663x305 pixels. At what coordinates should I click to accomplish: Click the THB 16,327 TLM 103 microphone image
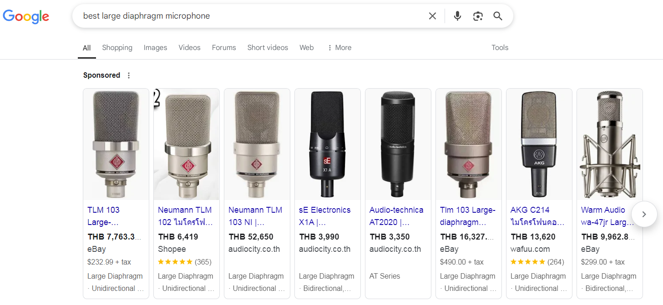[469, 145]
